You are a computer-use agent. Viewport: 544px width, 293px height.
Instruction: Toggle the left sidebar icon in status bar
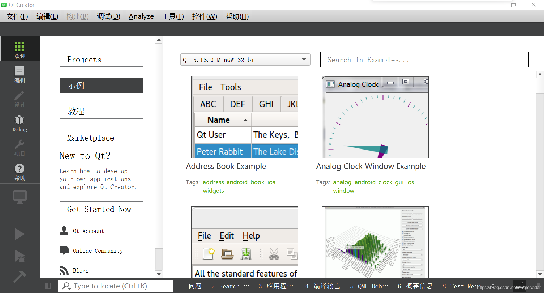click(x=48, y=286)
